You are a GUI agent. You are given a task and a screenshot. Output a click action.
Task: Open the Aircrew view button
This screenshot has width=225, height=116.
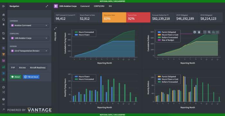pyautogui.click(x=22, y=68)
